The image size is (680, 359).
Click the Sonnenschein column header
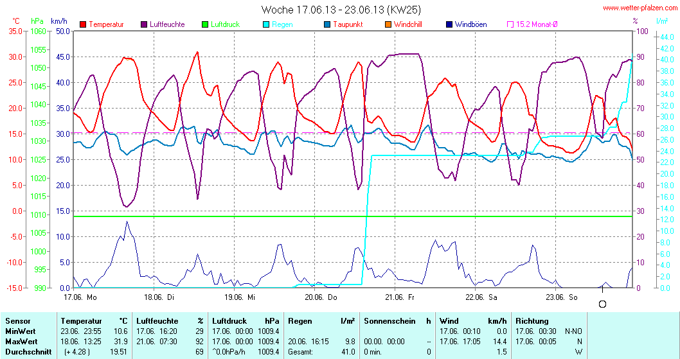389,321
